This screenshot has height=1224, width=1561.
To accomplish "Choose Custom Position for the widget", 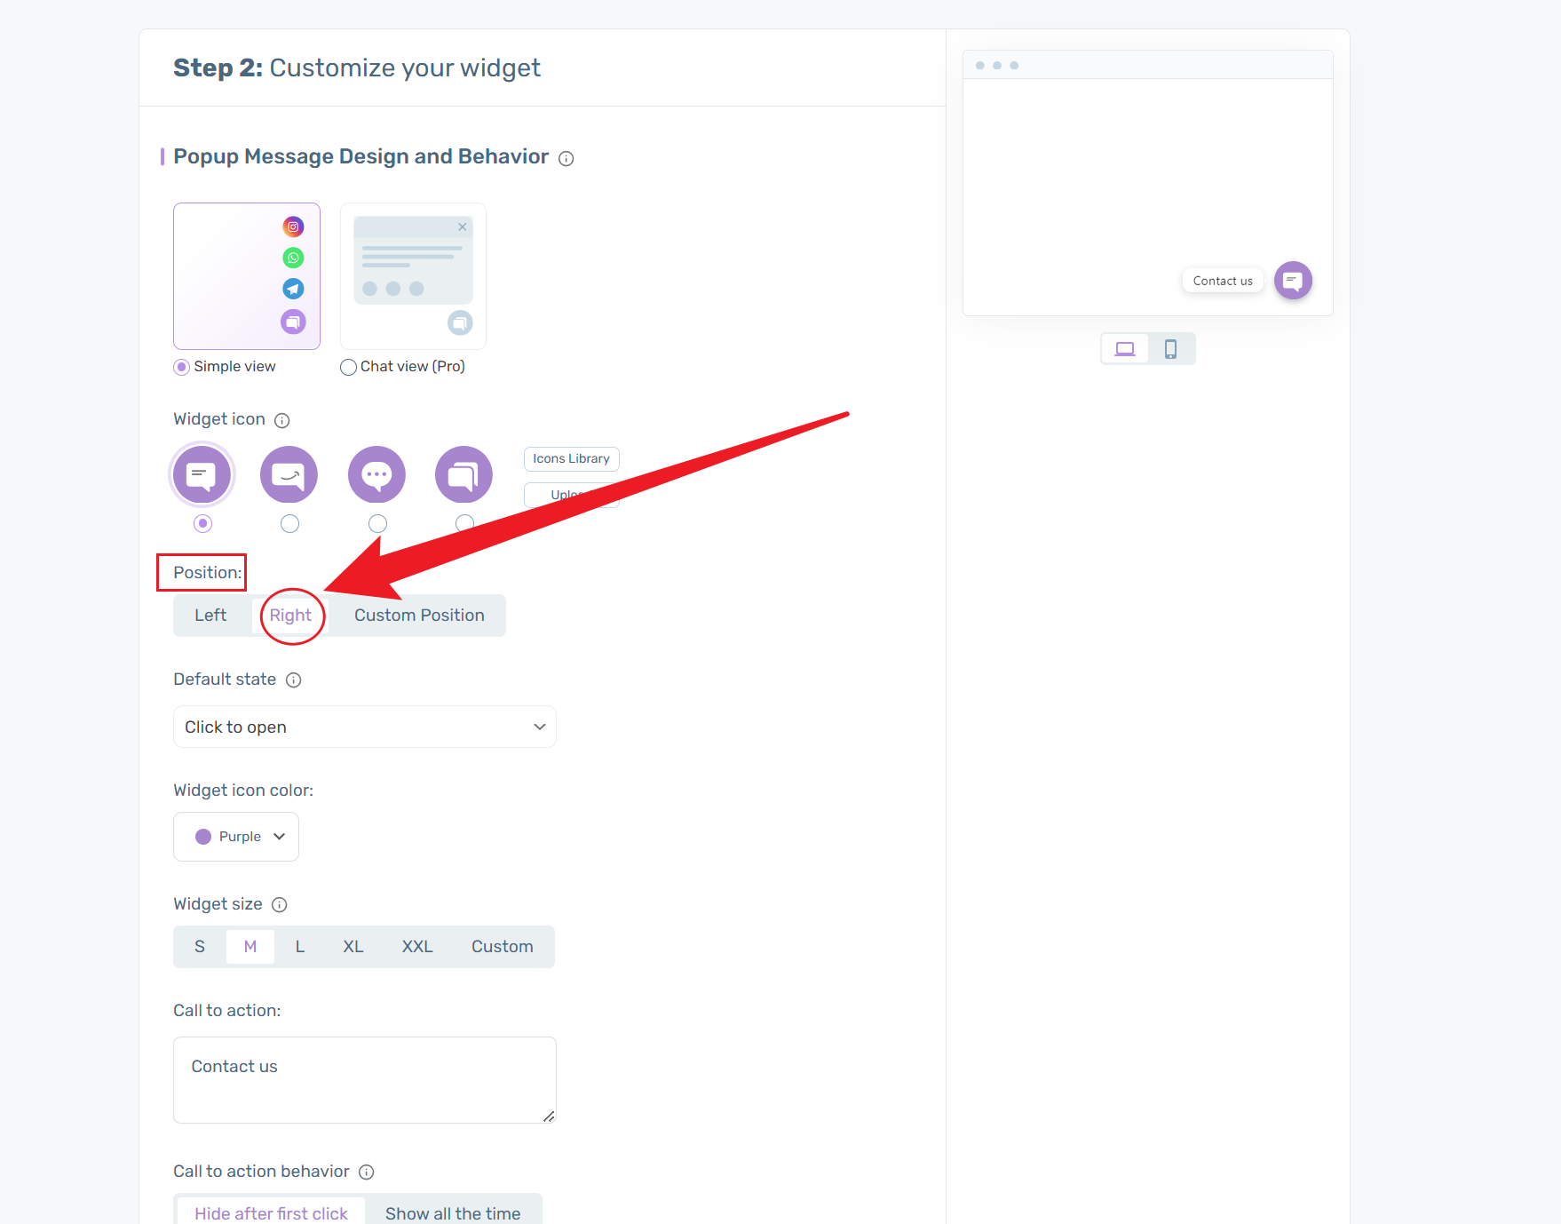I will click(x=418, y=615).
